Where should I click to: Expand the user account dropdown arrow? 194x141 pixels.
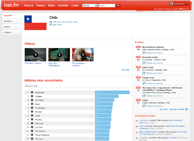click(x=188, y=4)
